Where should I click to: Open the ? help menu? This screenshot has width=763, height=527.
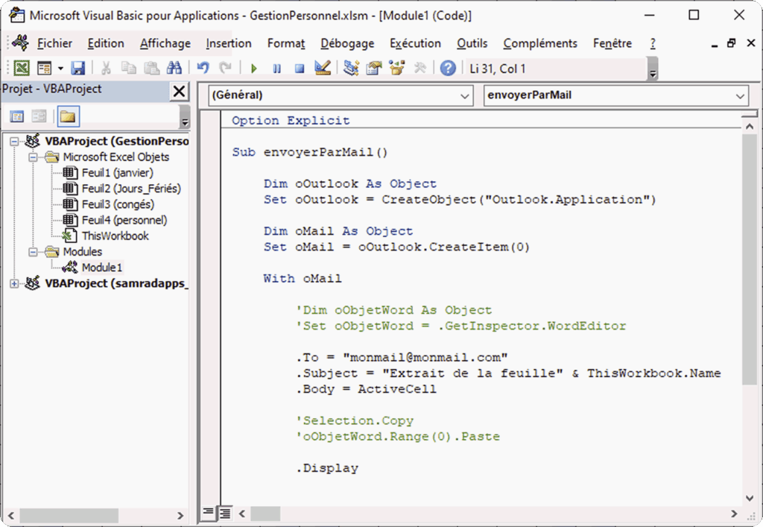653,43
